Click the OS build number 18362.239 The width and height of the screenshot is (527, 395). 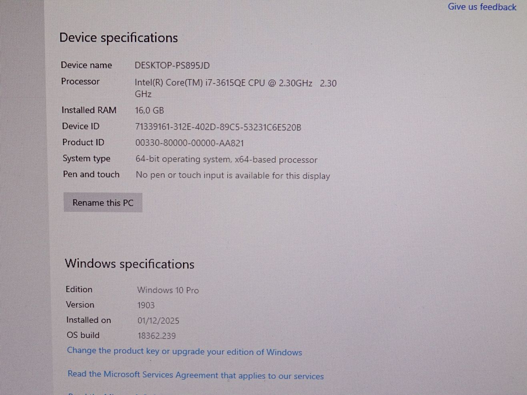pyautogui.click(x=156, y=336)
